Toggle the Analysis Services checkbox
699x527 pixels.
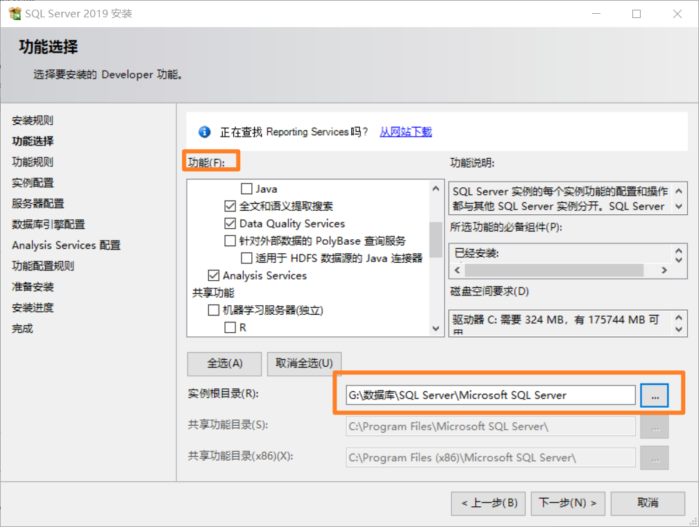point(214,276)
